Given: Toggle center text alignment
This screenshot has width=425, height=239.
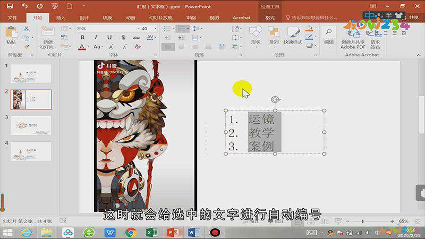Looking at the screenshot, I should 181,47.
